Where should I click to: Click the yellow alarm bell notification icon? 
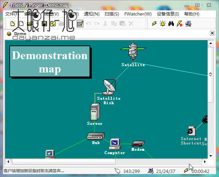tap(163, 24)
